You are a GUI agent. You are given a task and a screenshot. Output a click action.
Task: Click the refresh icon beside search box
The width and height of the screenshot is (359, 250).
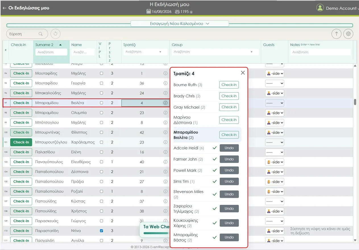[55, 34]
